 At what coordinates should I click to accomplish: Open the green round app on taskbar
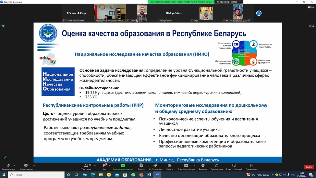tap(133, 175)
